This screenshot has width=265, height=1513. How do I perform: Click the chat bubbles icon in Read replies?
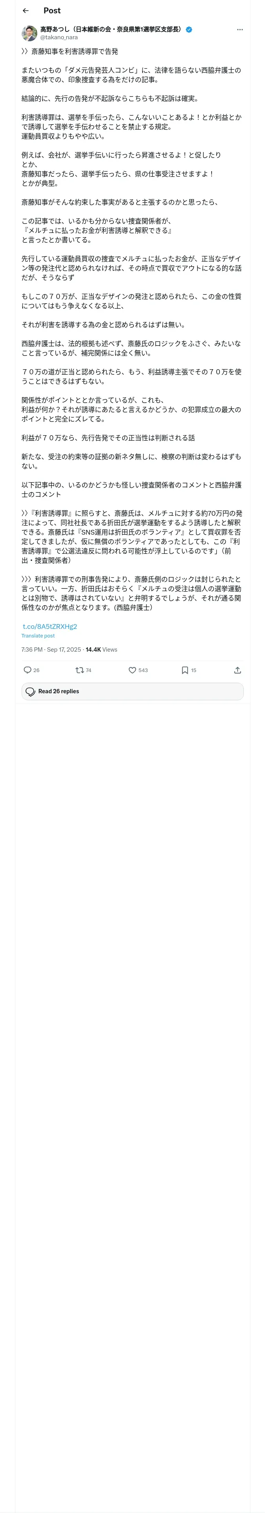click(x=31, y=691)
